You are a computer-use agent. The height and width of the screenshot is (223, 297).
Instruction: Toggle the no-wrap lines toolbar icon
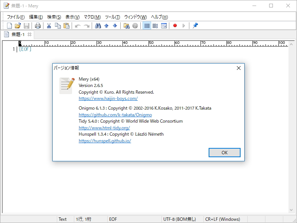[147, 26]
